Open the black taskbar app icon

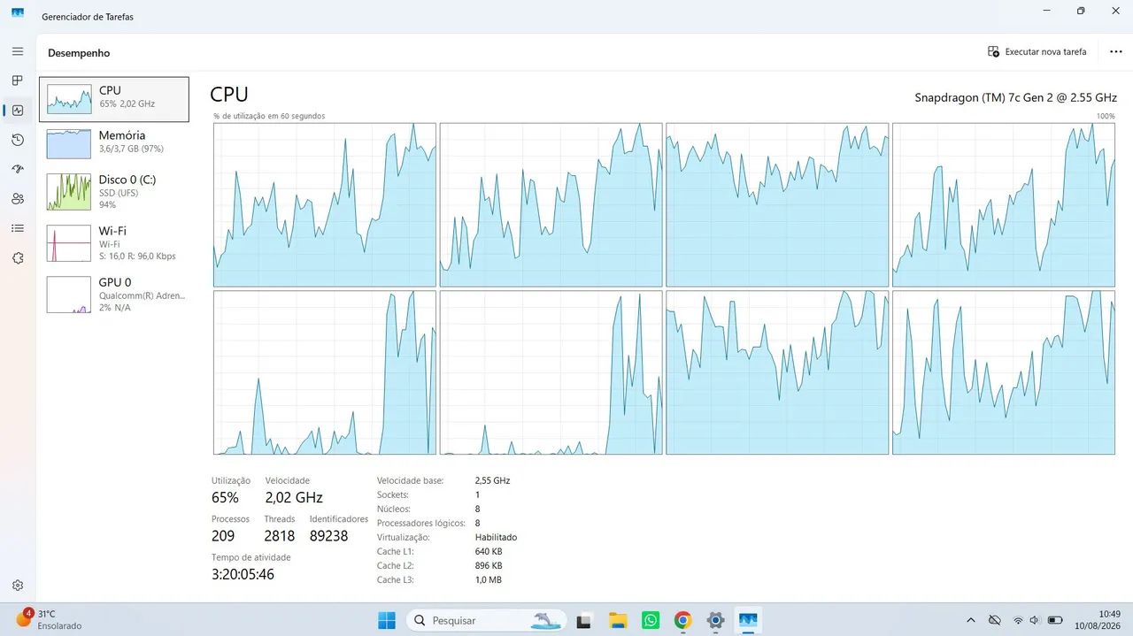point(584,620)
